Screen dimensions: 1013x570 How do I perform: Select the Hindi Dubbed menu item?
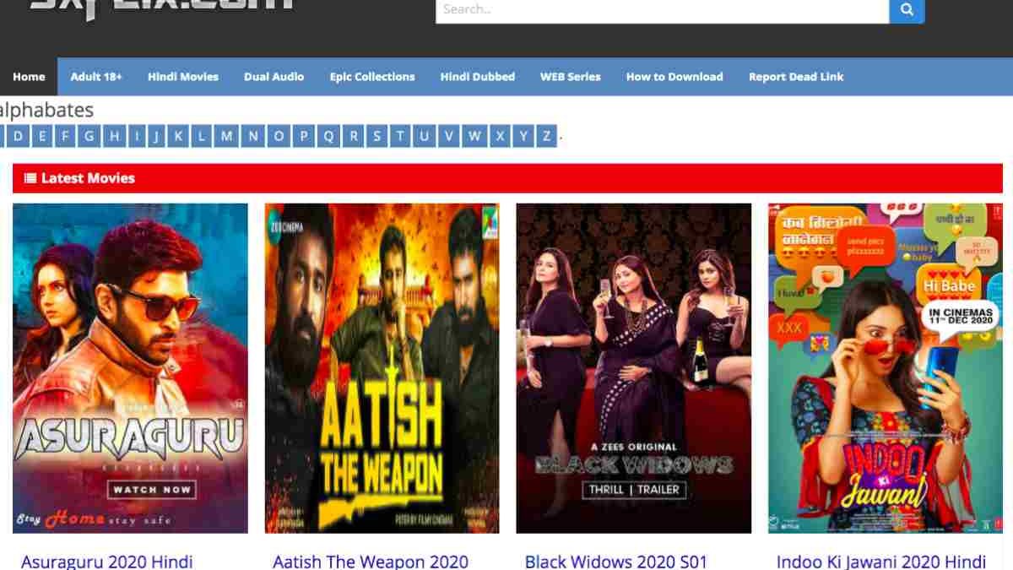(478, 77)
